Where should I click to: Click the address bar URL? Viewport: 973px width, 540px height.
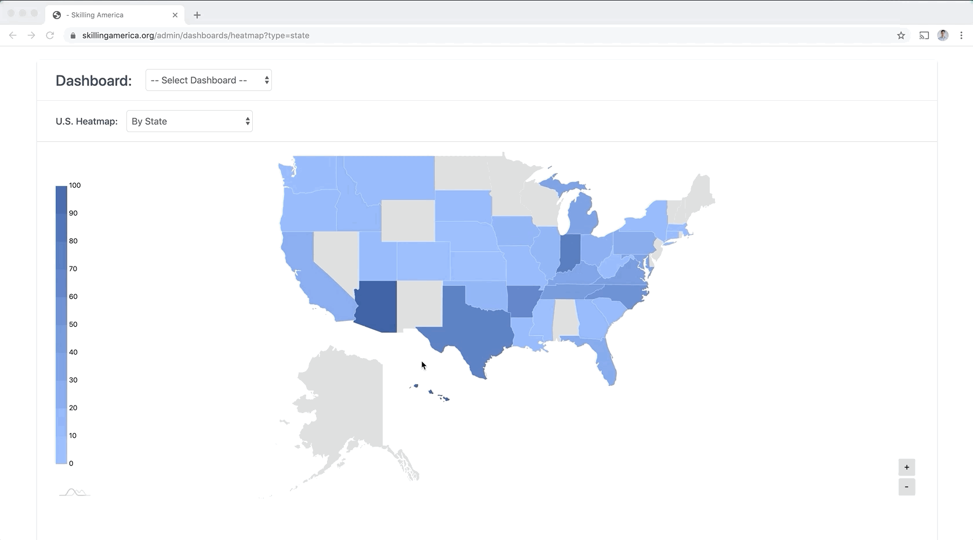(x=196, y=35)
